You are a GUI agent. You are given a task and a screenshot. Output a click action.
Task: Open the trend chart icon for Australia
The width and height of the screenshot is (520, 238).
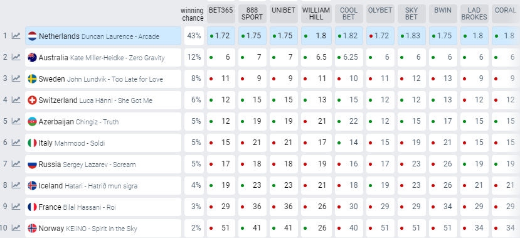[x=16, y=57]
